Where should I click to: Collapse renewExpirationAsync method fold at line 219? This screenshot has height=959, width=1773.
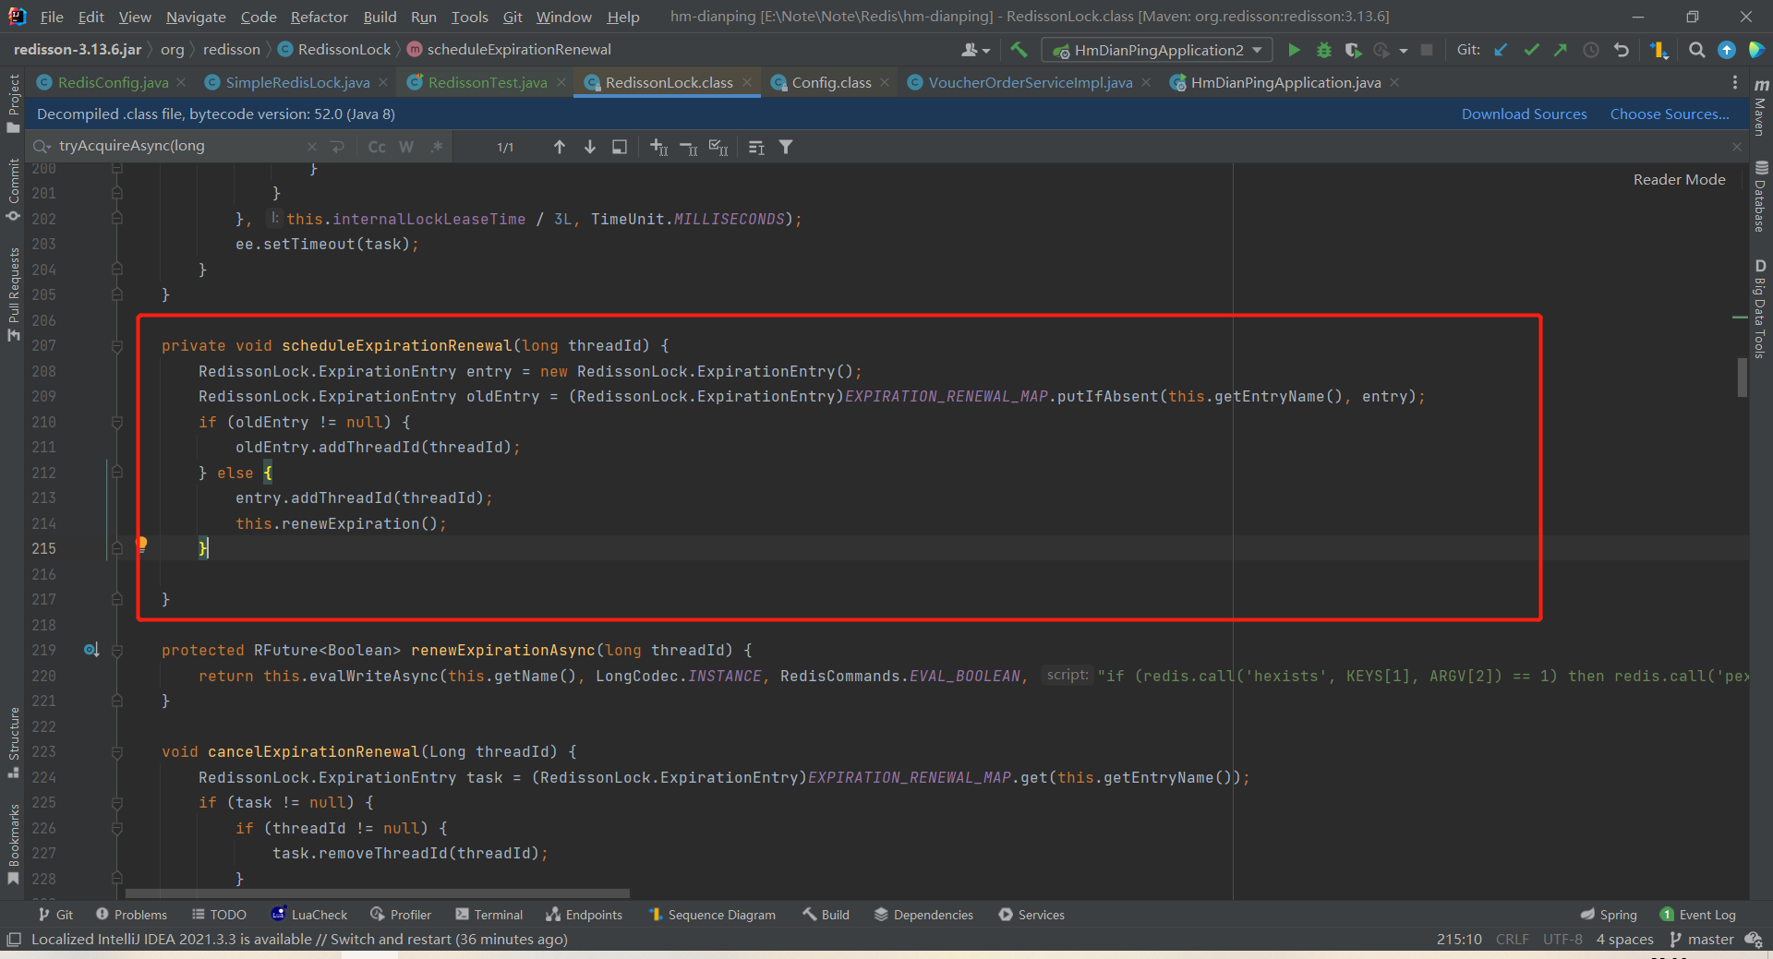(117, 651)
